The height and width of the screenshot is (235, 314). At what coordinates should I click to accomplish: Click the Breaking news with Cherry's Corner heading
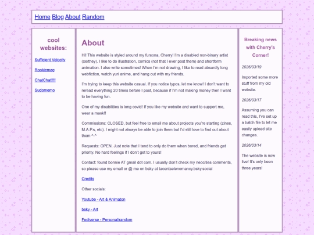point(261,48)
